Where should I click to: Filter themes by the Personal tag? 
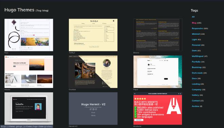196,45
